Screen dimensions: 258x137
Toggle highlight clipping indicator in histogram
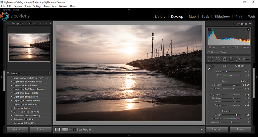(x=248, y=29)
